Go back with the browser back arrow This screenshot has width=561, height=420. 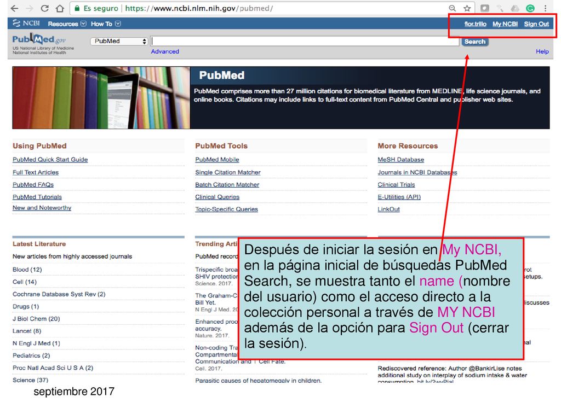point(14,8)
